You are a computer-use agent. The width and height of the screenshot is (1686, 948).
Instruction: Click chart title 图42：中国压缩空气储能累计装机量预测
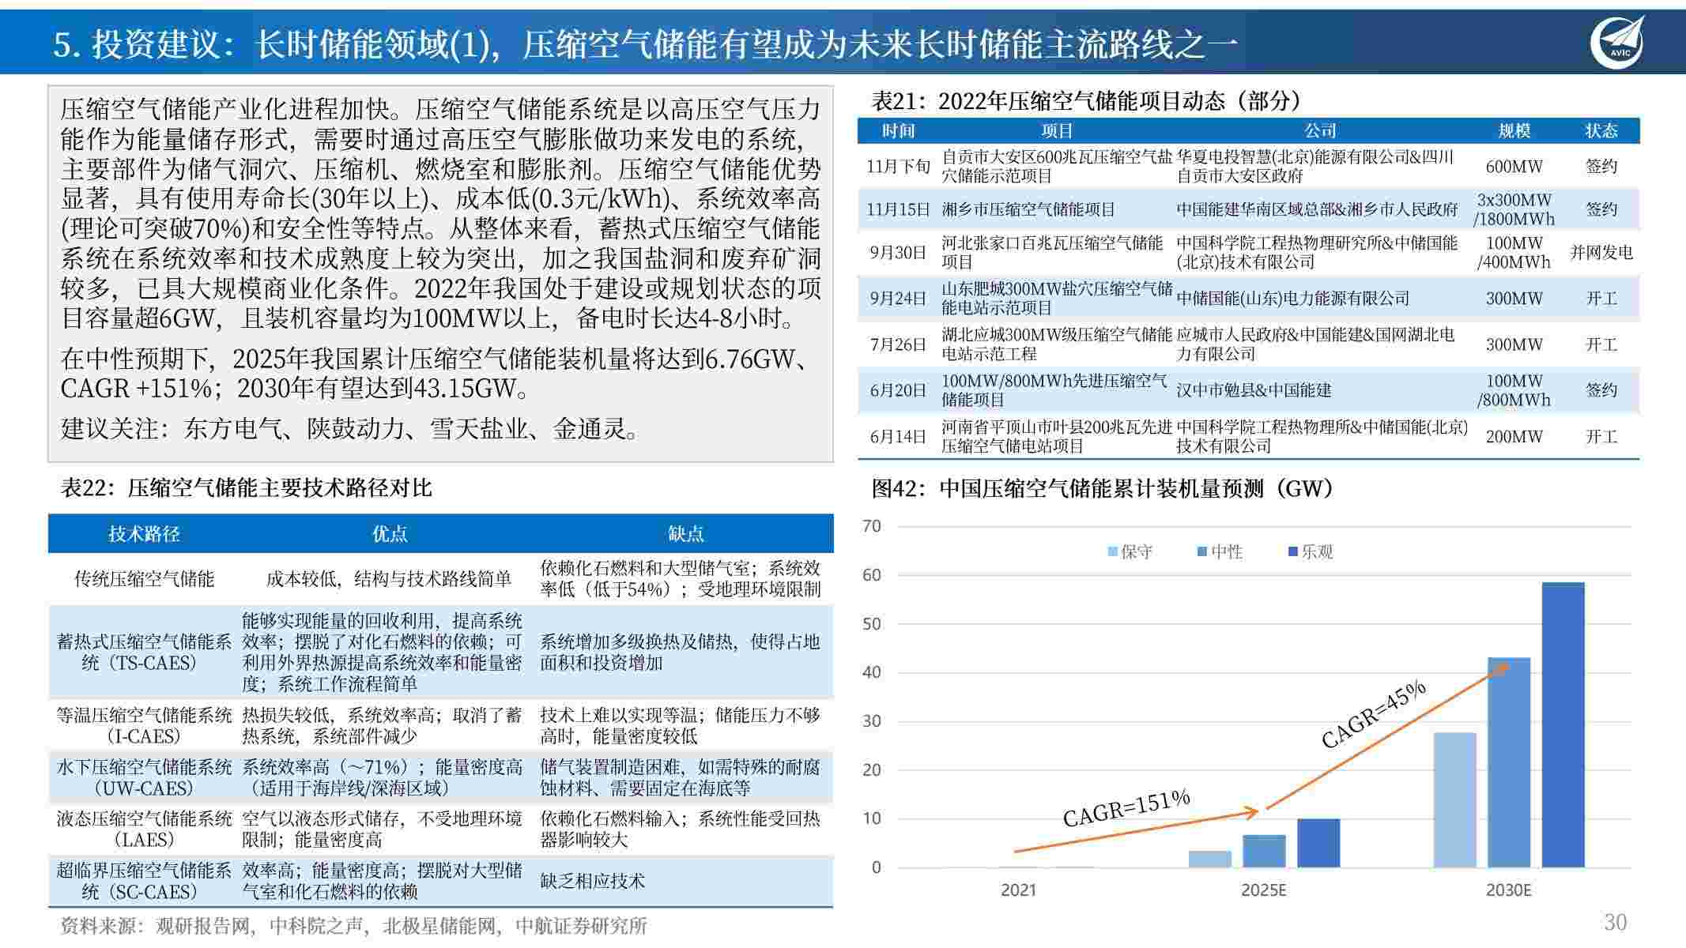click(1103, 488)
